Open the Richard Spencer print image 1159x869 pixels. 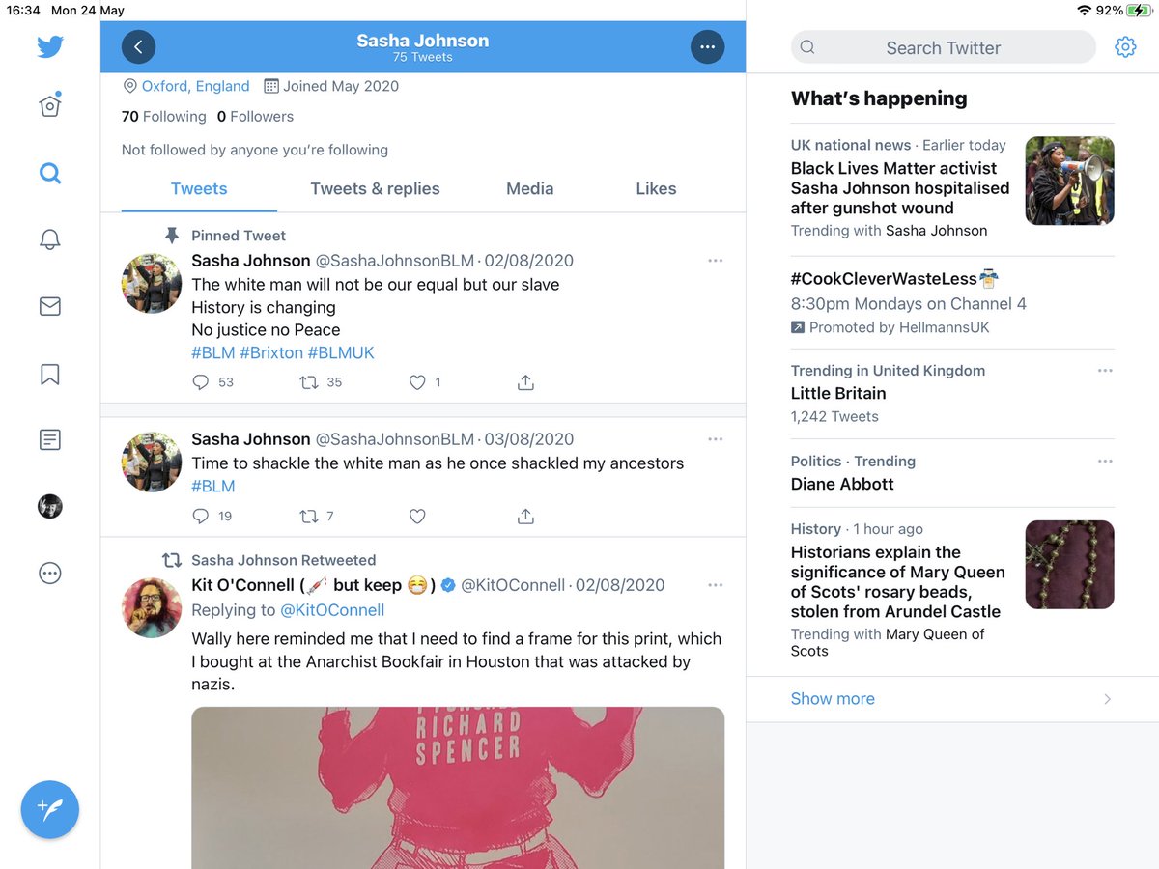pyautogui.click(x=458, y=788)
